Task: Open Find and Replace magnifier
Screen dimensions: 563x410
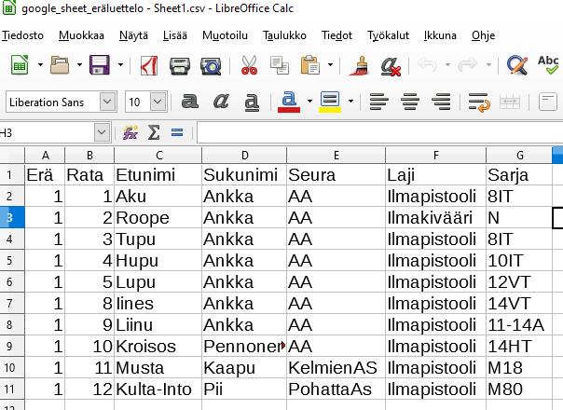Action: 517,65
